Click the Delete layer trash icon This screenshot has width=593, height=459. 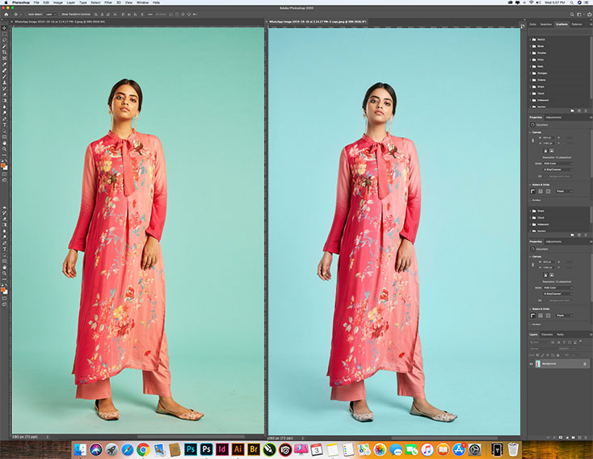(586, 437)
